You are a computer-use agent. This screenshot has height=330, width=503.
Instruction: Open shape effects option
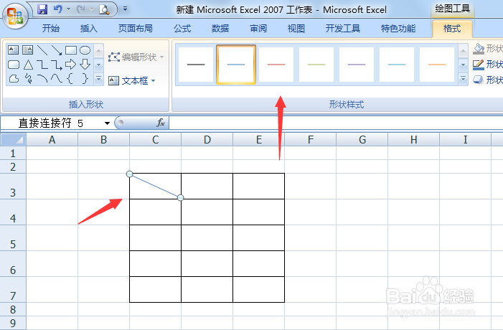coord(488,80)
